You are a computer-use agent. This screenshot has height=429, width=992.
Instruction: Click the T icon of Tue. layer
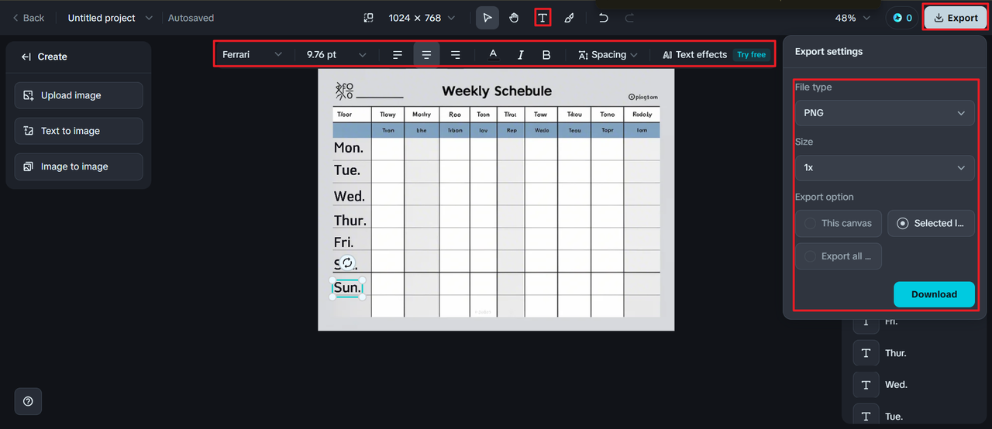866,416
